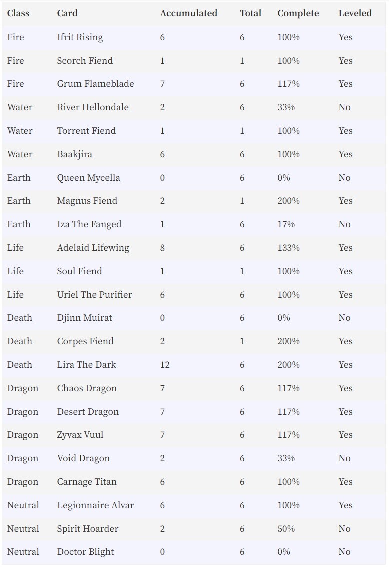
Task: Select the Carnage Titan card name
Action: point(87,482)
